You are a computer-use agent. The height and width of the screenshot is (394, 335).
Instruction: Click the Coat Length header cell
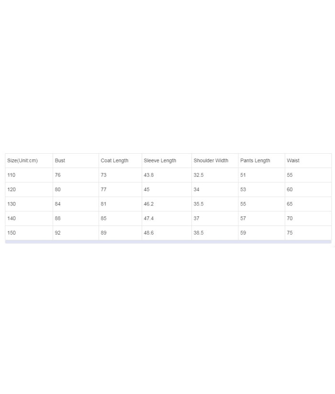tap(120, 160)
